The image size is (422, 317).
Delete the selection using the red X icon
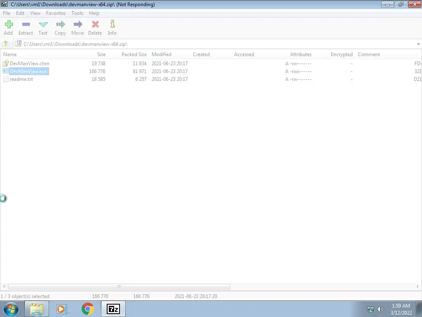(95, 24)
